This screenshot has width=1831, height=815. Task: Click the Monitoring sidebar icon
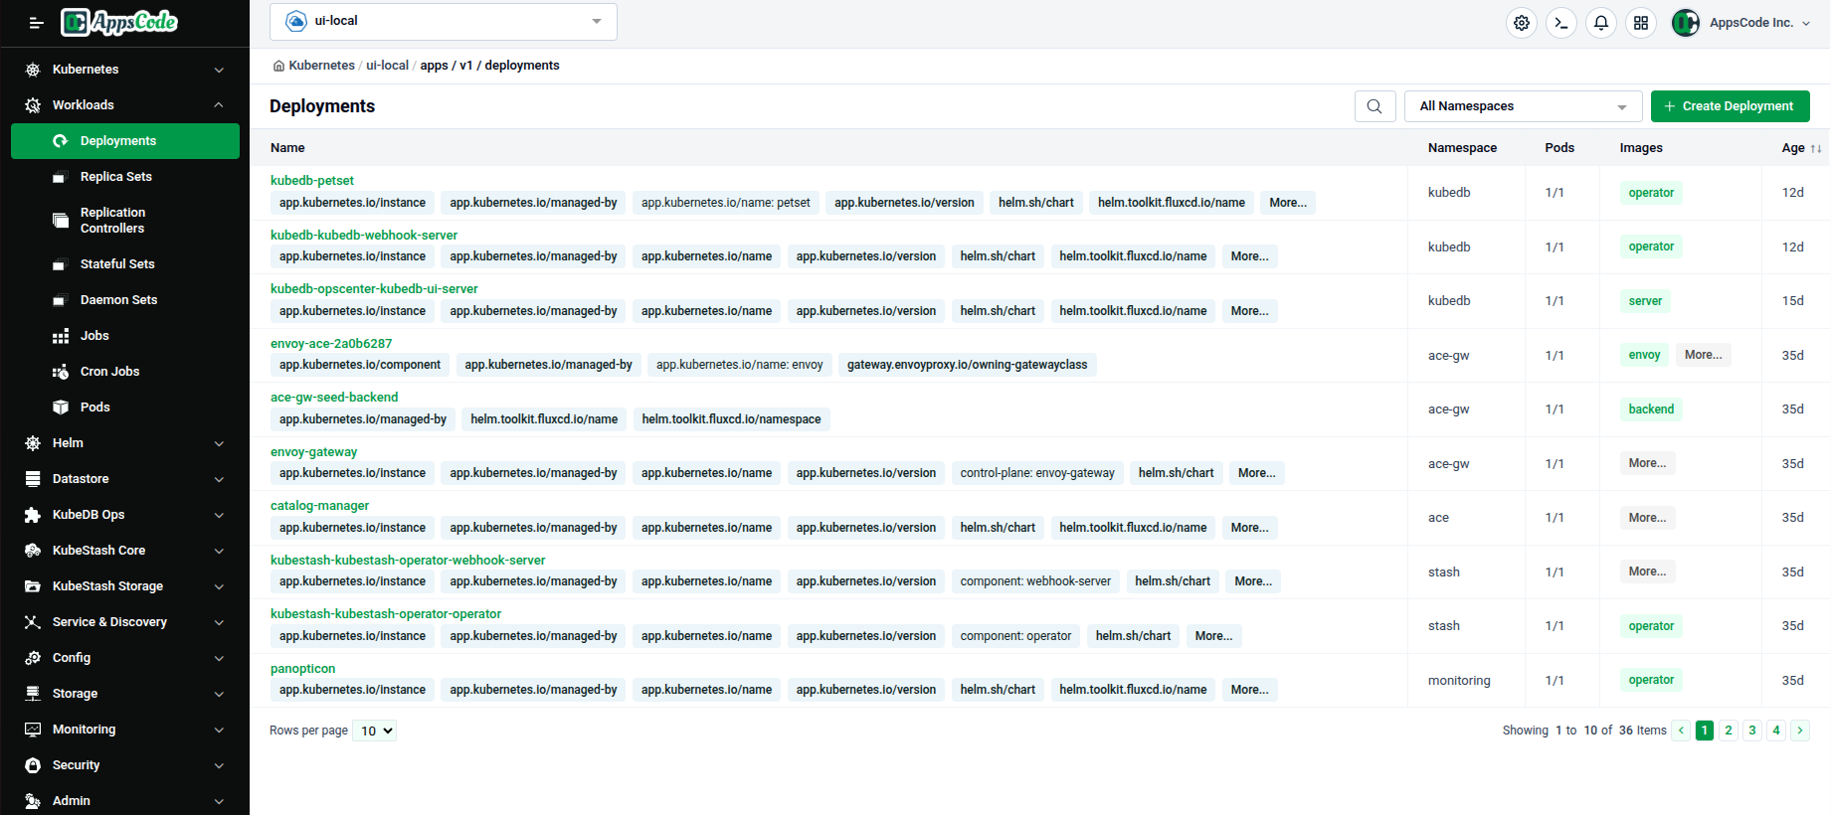33,730
